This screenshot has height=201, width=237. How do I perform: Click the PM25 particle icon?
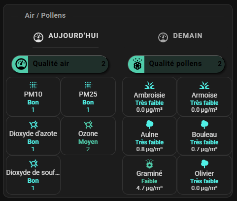point(88,85)
